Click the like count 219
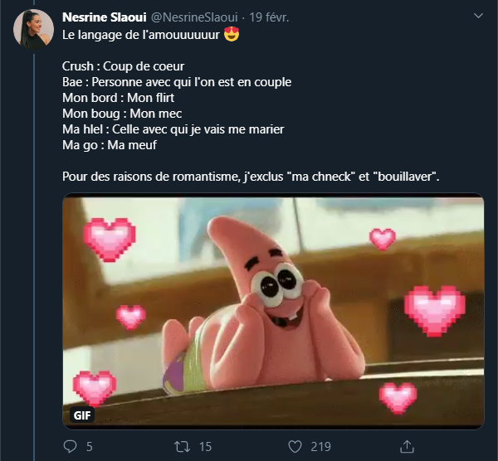This screenshot has width=498, height=461. [x=320, y=447]
